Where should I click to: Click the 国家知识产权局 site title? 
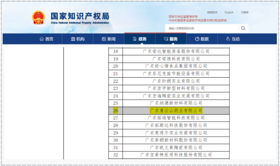coord(80,16)
